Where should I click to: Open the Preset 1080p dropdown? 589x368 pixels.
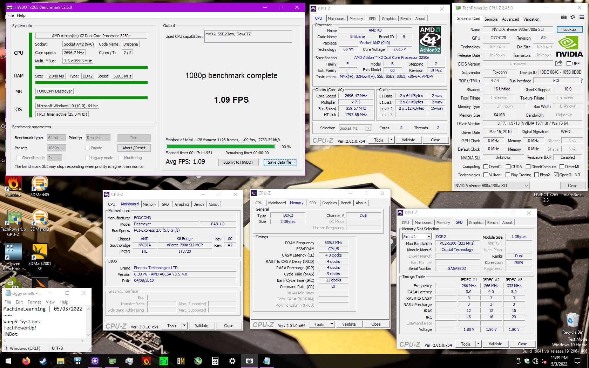tap(56, 148)
